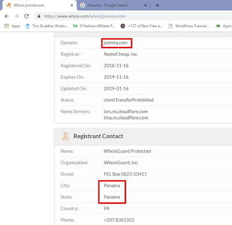Switch to the Panama - Google Search tab
This screenshot has height=225, width=232.
click(x=114, y=5)
